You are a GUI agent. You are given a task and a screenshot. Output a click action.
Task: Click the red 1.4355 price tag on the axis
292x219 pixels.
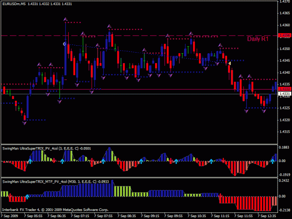point(285,35)
